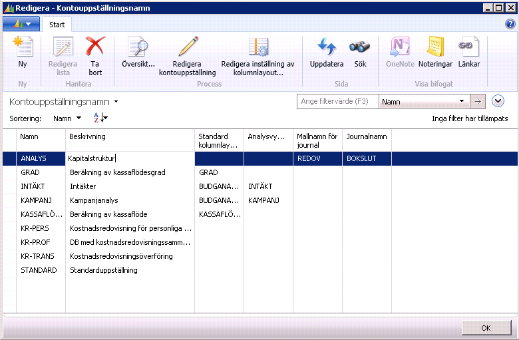This screenshot has height=340, width=519.
Task: Click the Mallnamn för journal header
Action: [x=318, y=140]
